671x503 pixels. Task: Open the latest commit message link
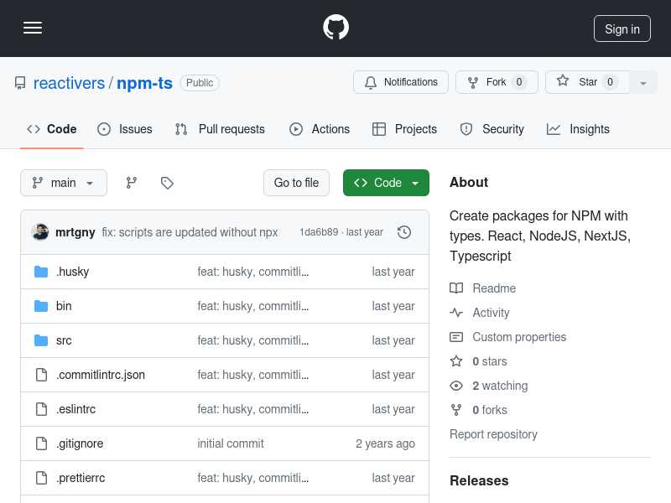[190, 232]
